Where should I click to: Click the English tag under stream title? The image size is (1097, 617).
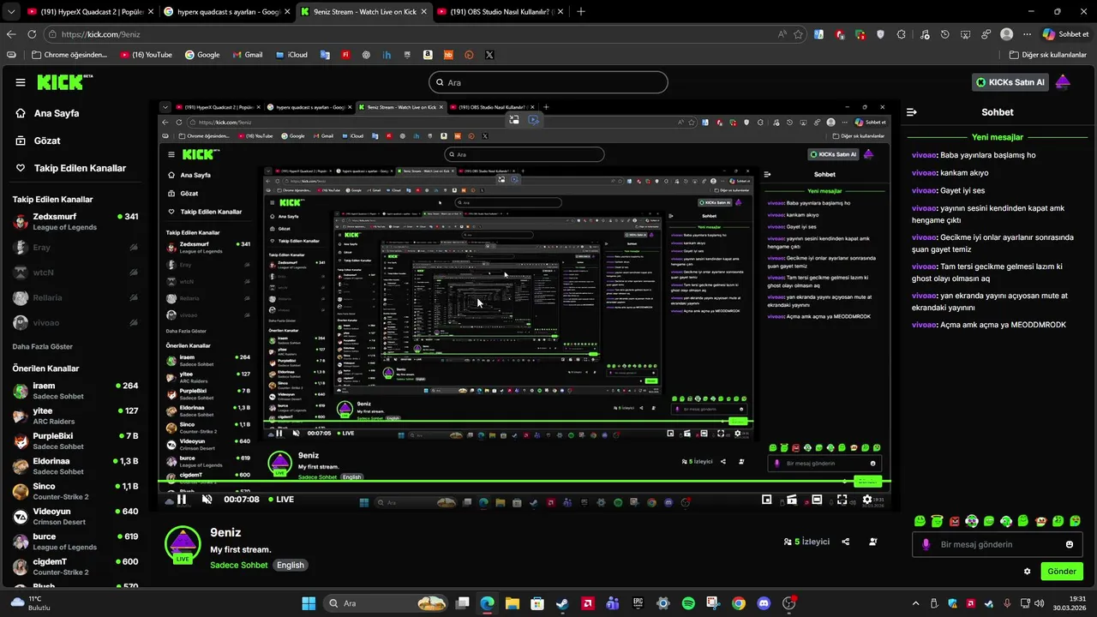click(x=291, y=565)
